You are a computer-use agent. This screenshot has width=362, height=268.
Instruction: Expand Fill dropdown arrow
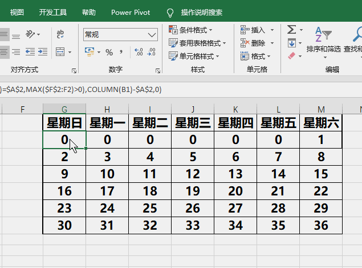coord(300,43)
